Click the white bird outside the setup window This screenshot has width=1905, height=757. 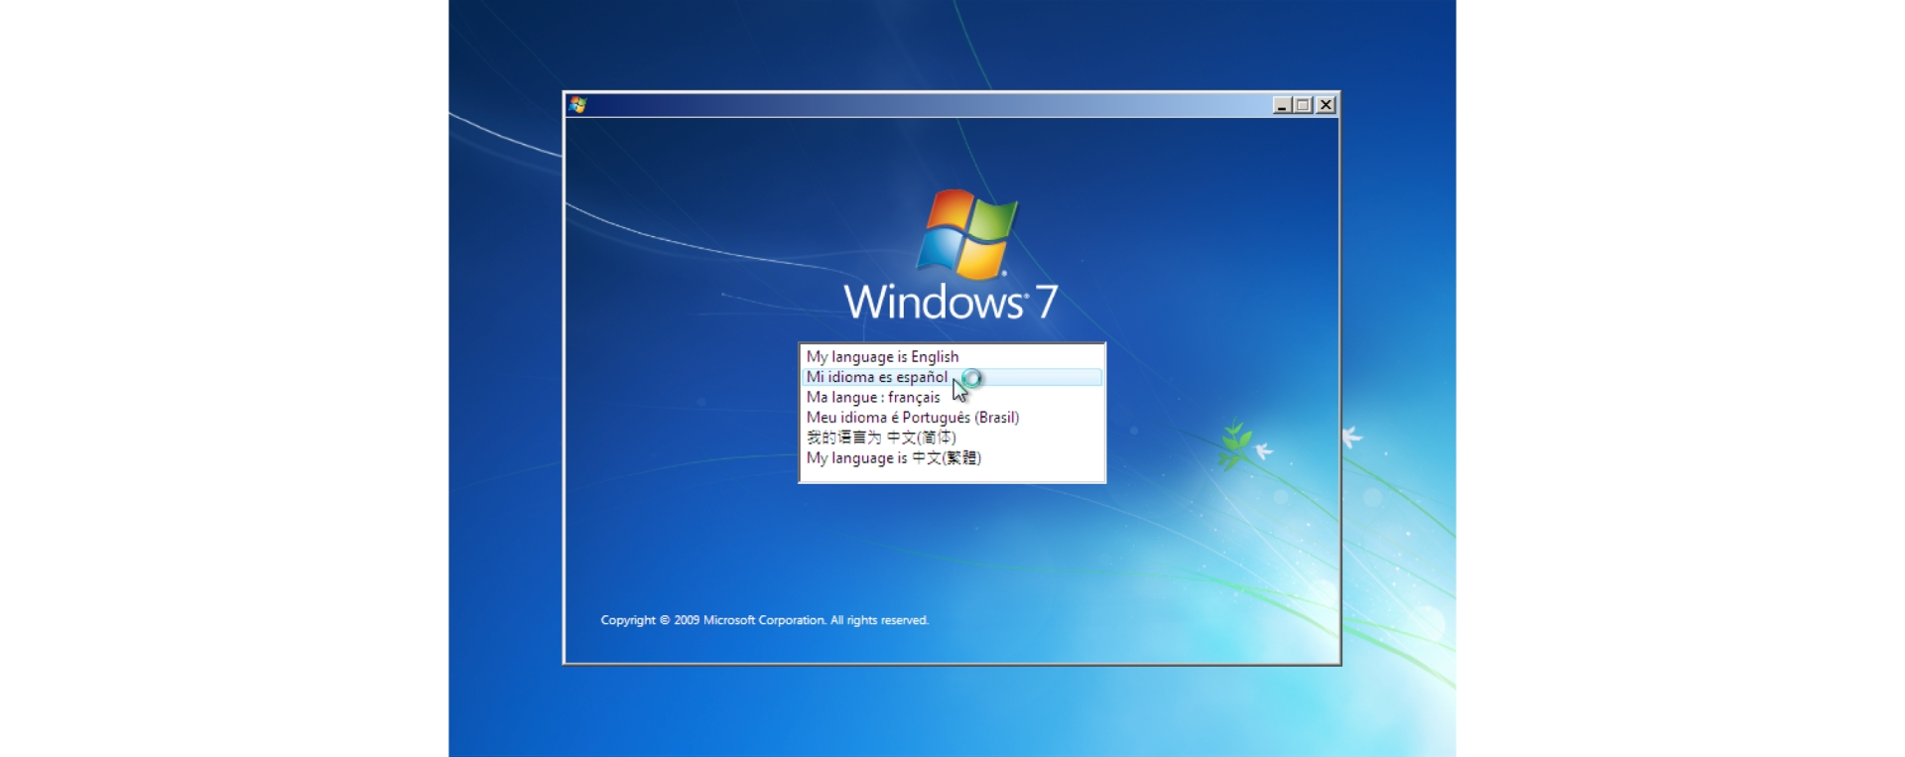pyautogui.click(x=1351, y=437)
